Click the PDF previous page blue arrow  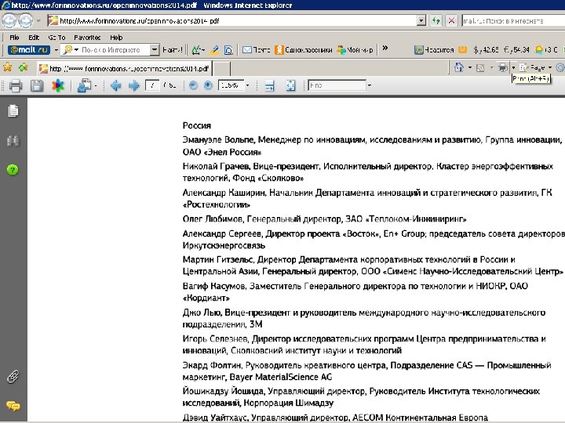click(115, 85)
